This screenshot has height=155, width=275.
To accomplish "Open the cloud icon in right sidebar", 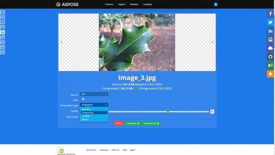I will coord(270,48).
